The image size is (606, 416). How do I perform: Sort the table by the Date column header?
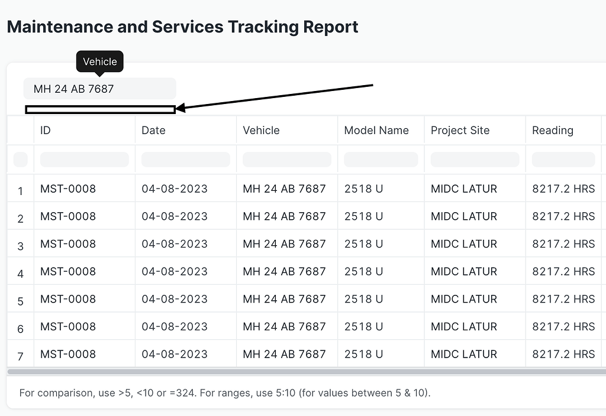(x=153, y=130)
